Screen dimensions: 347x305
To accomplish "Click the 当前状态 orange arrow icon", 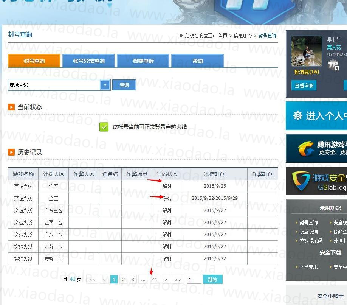I will point(11,107).
